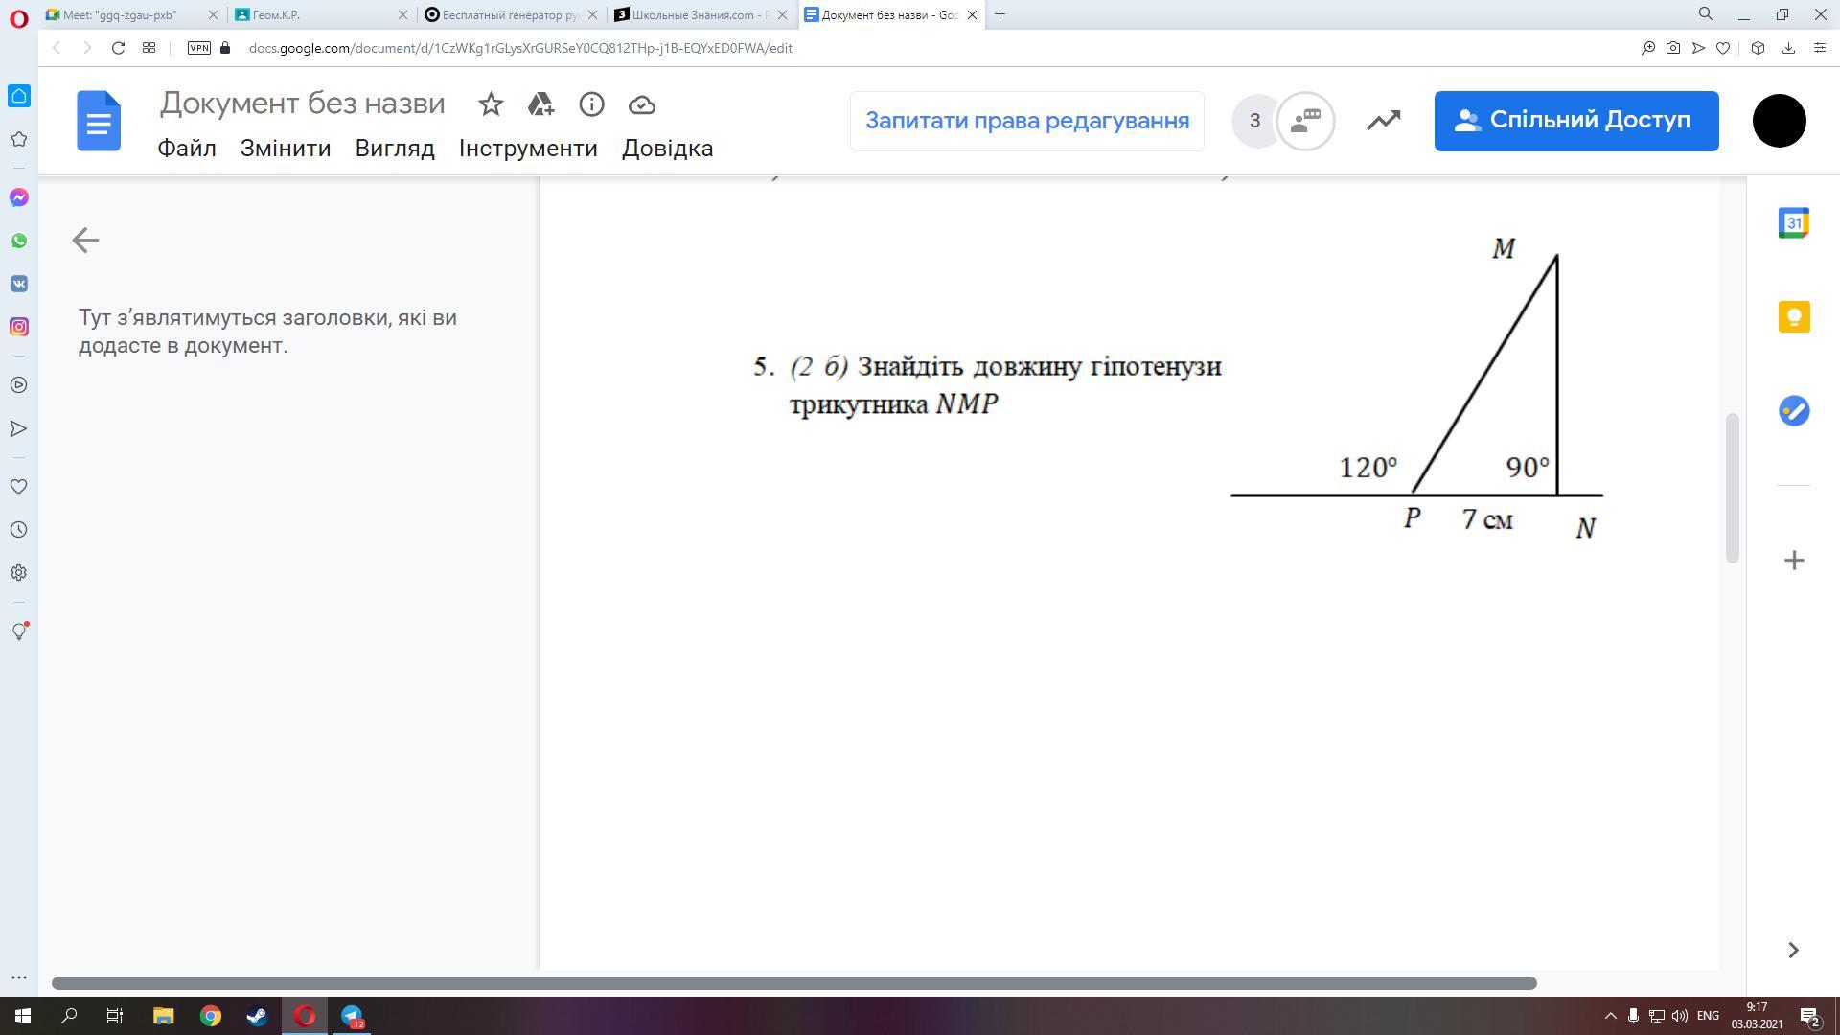Click the horizontal scrollbar at the bottom
Image resolution: width=1840 pixels, height=1035 pixels.
[793, 983]
